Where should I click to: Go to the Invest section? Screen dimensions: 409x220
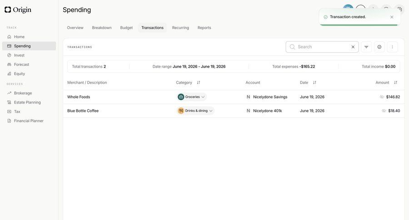click(29, 55)
